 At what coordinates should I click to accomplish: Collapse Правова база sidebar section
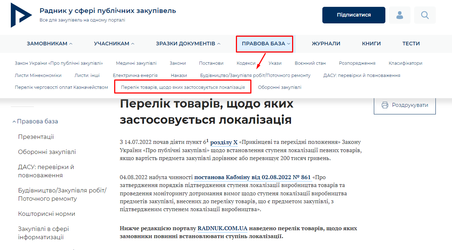pyautogui.click(x=35, y=121)
